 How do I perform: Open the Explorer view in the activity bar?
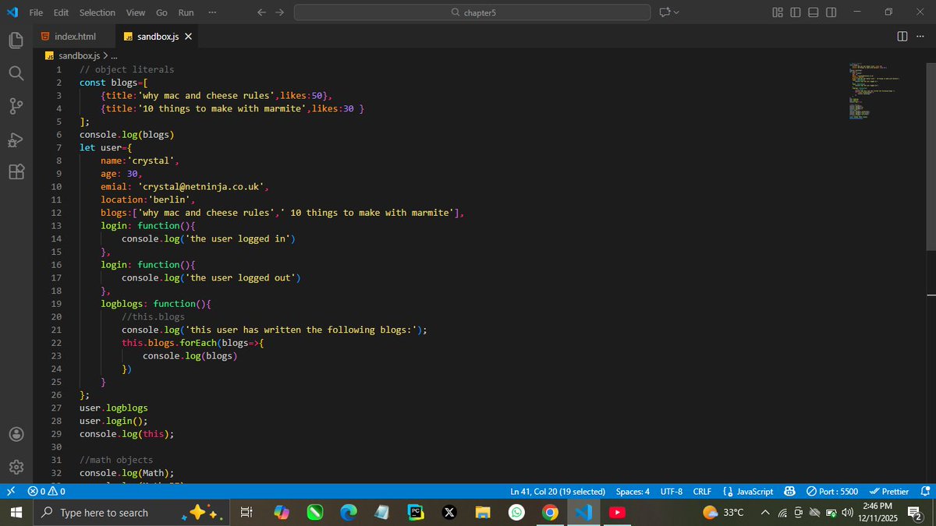(16, 40)
